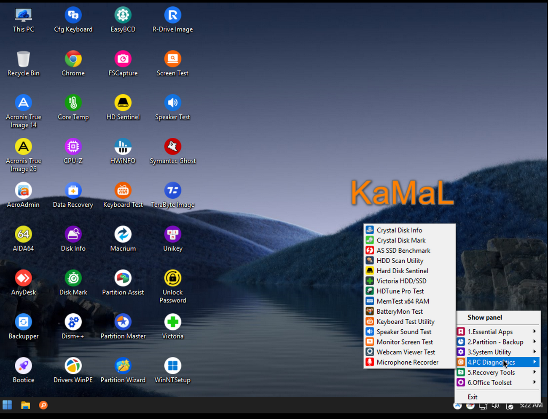Launch EasyBCD from the desktop
The width and height of the screenshot is (548, 419).
tap(123, 21)
